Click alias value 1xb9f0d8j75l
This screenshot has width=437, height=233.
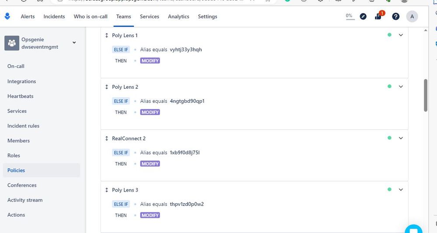[185, 153]
